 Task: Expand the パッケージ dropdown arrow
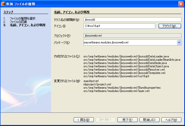click(x=179, y=42)
